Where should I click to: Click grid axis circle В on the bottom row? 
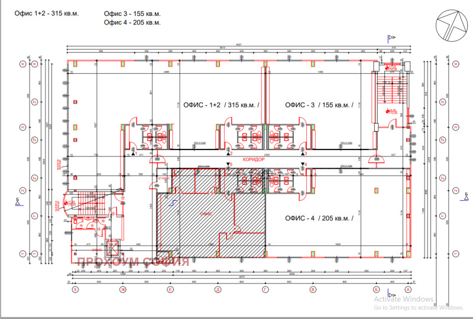pyautogui.click(x=312, y=290)
